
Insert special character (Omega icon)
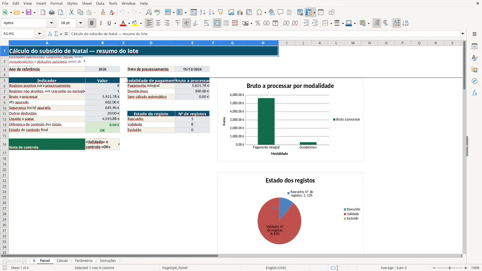coord(259,12)
